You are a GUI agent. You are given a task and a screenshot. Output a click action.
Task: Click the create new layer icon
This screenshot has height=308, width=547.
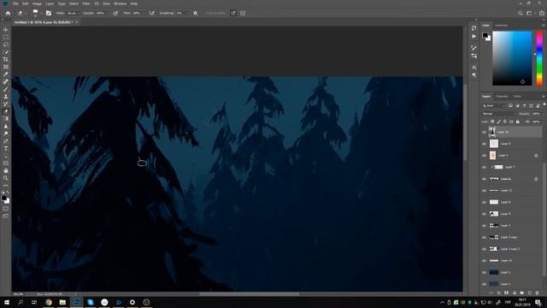[530, 293]
